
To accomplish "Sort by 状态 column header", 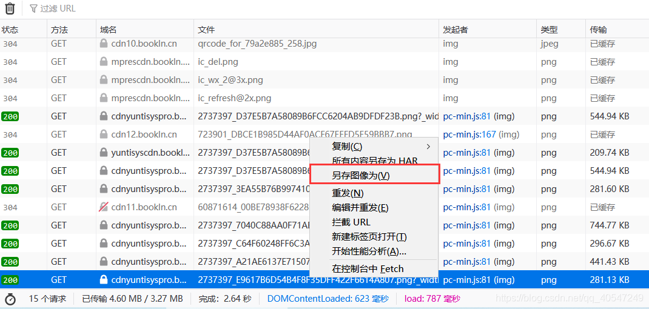I will (23, 30).
